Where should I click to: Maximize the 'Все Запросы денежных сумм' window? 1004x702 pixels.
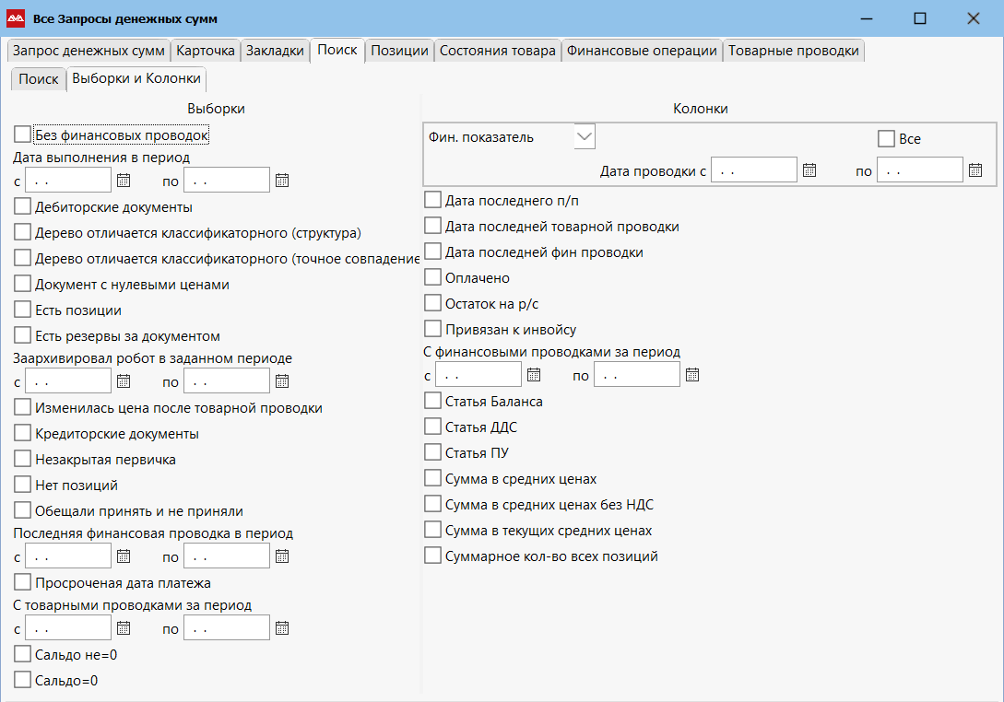pyautogui.click(x=919, y=18)
